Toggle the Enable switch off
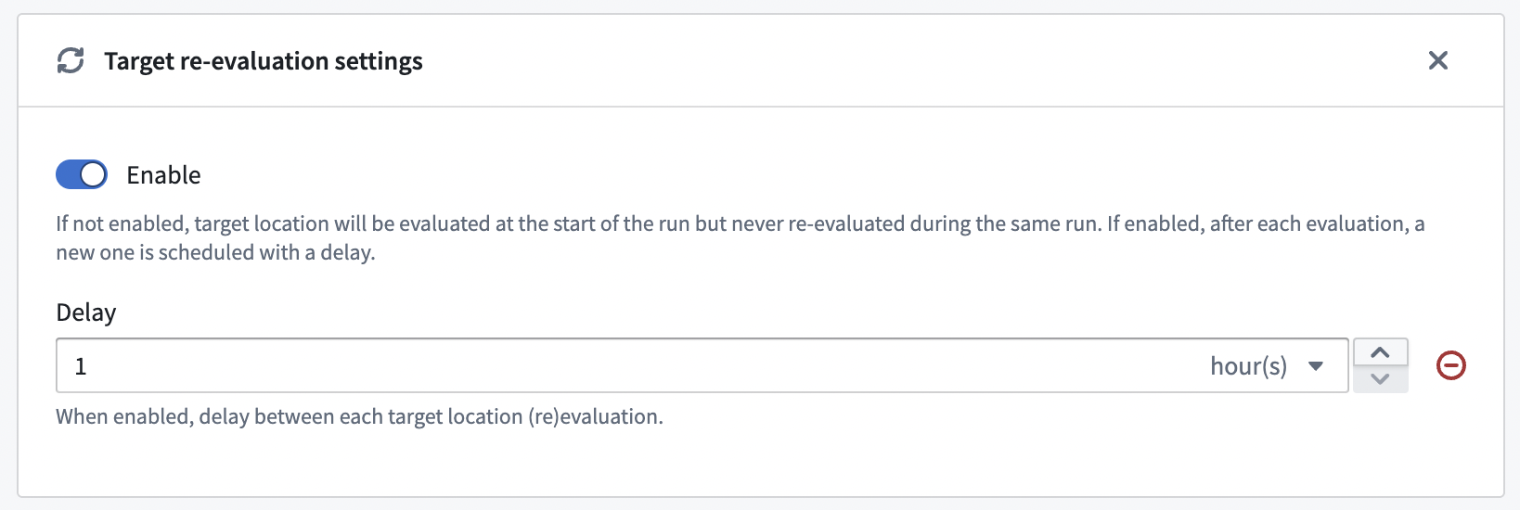Image resolution: width=1520 pixels, height=510 pixels. pyautogui.click(x=82, y=174)
